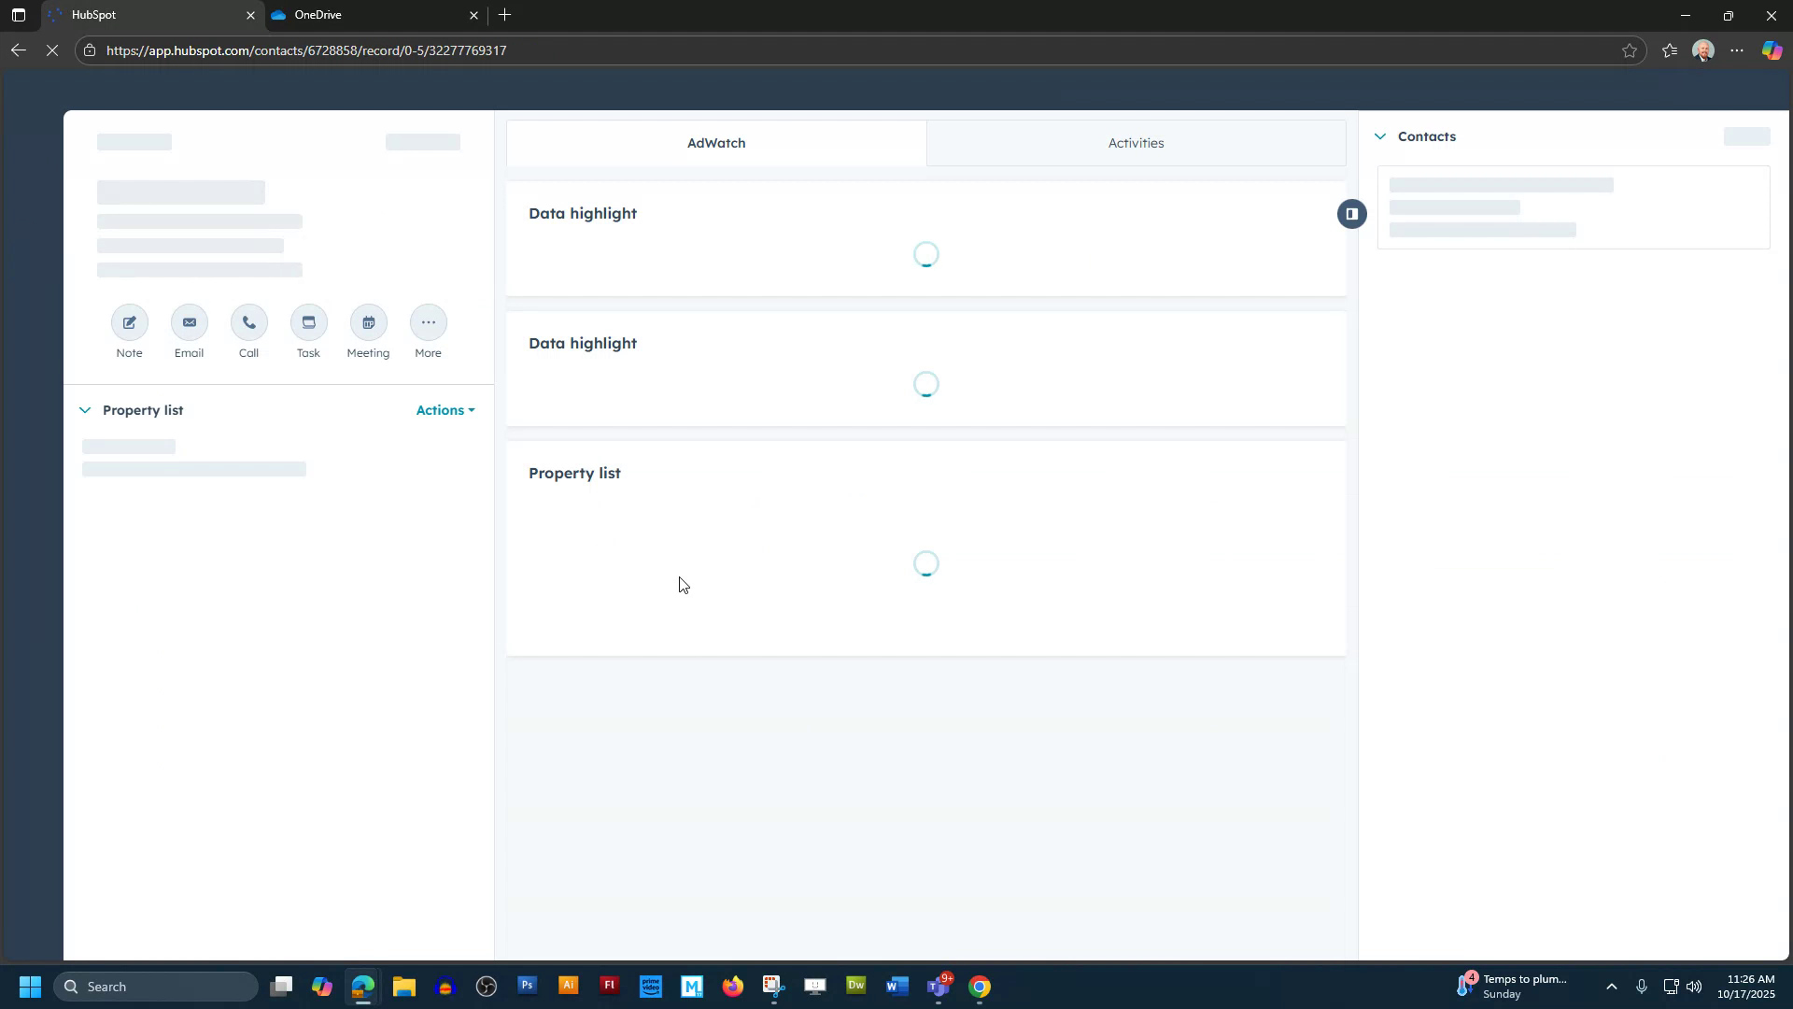Image resolution: width=1793 pixels, height=1009 pixels.
Task: Log a call with the Call icon
Action: point(248,322)
